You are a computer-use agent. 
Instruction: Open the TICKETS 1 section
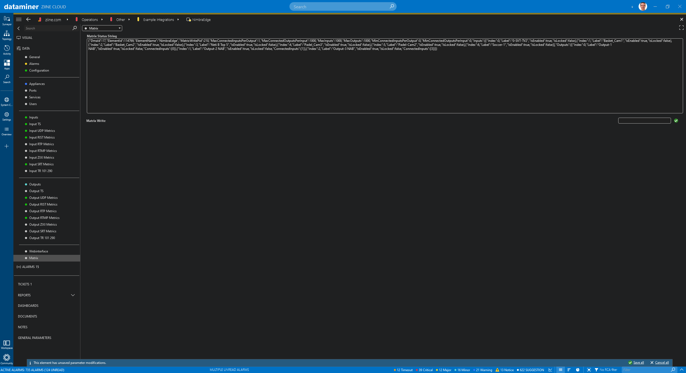[25, 284]
